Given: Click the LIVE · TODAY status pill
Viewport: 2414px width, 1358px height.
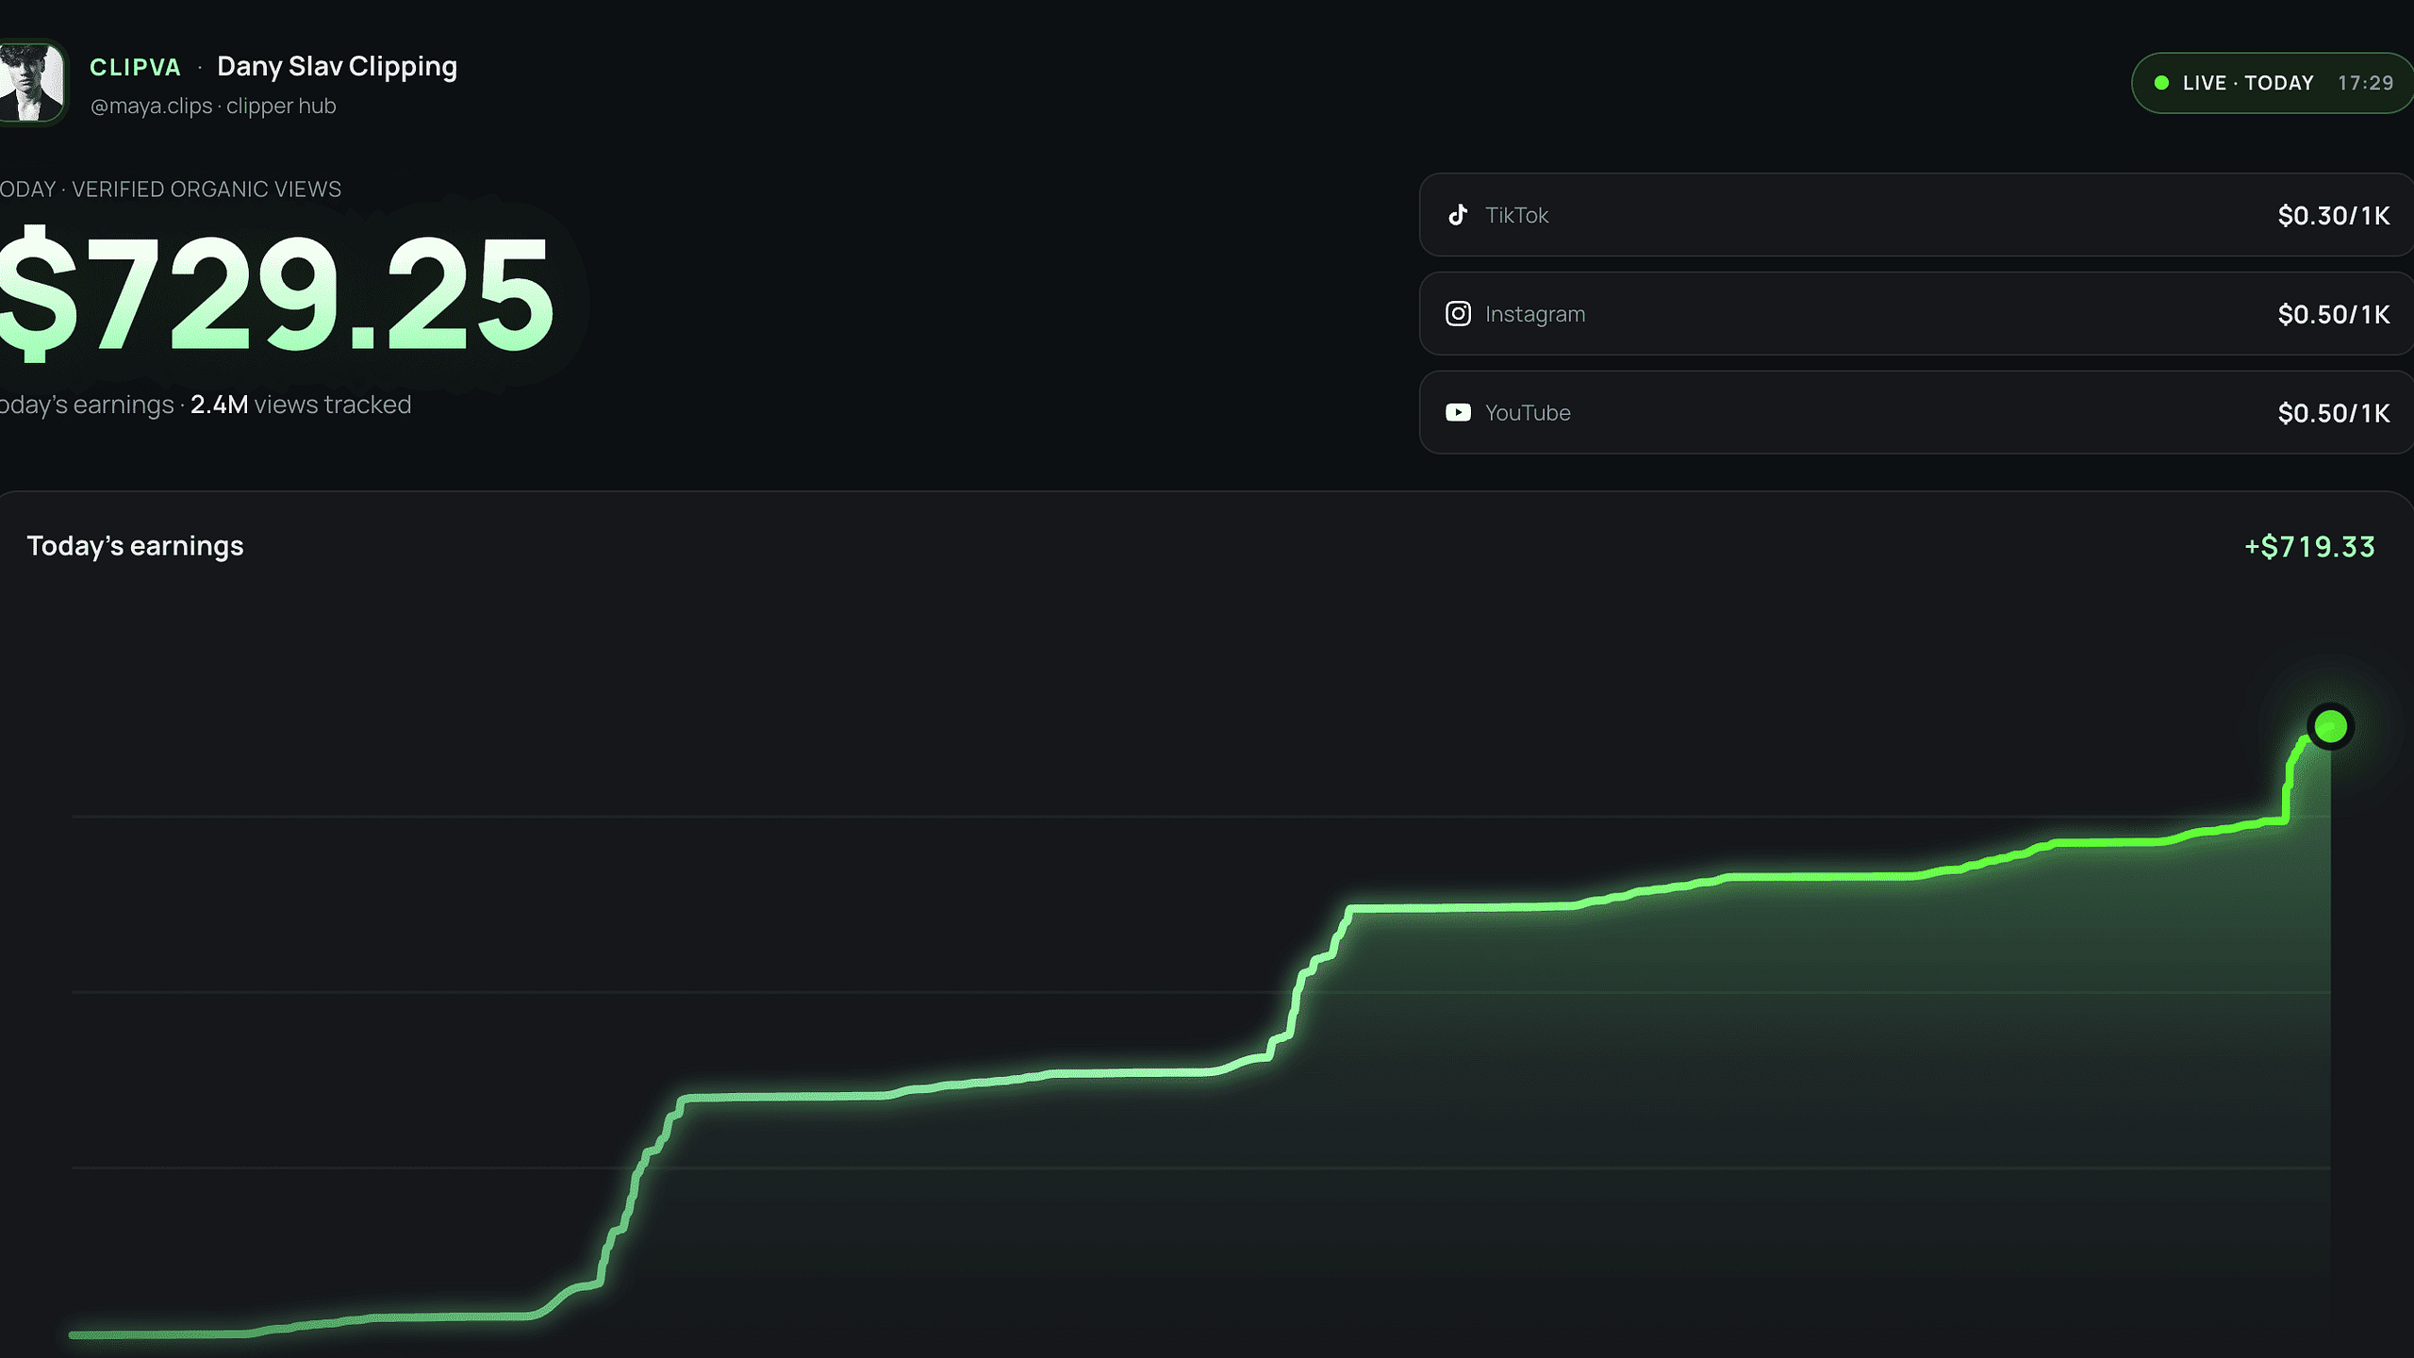Looking at the screenshot, I should click(2273, 83).
